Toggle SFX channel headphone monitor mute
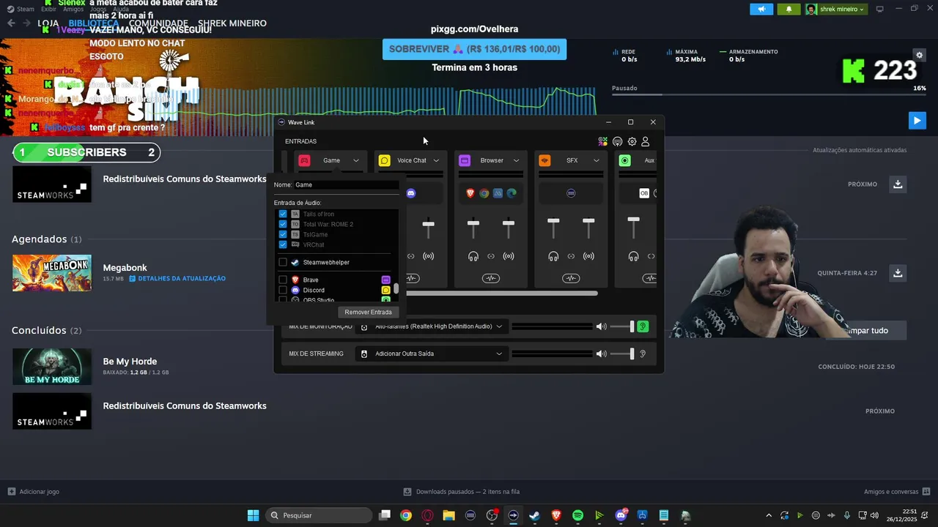The width and height of the screenshot is (938, 527). [x=553, y=256]
